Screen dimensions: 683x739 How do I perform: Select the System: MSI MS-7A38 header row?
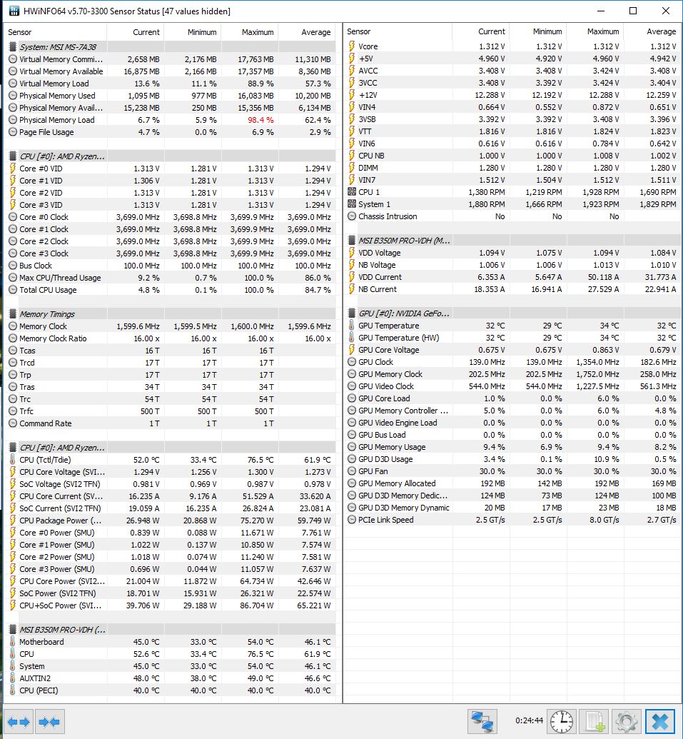click(x=171, y=47)
